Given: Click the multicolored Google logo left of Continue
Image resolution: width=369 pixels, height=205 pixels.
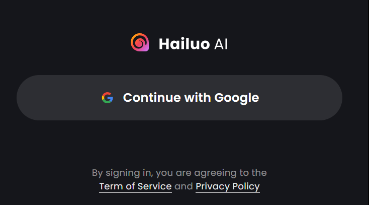Looking at the screenshot, I should (108, 98).
